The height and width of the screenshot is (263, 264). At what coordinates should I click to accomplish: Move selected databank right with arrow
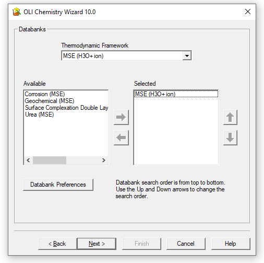pos(121,117)
